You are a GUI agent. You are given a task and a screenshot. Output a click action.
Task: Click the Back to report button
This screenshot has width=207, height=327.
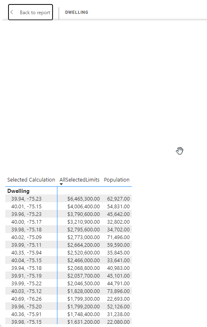coord(30,12)
